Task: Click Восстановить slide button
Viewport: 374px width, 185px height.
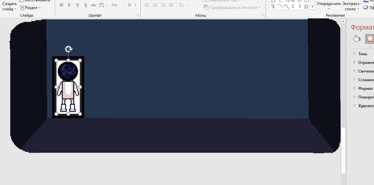Action: pos(35,1)
